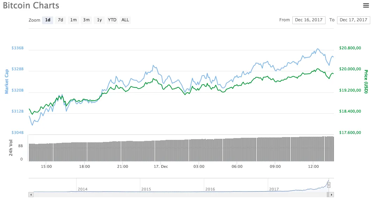Screen dimensions: 379x200
Task: Click the $336B market cap tick
Action: pos(17,48)
